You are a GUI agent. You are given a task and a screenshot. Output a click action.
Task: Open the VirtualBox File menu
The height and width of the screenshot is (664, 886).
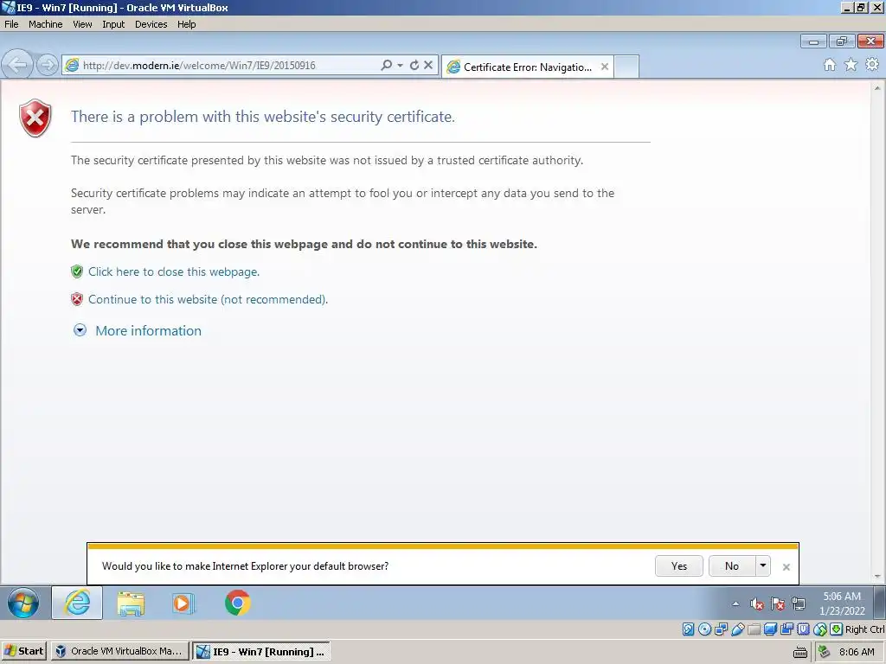[11, 24]
